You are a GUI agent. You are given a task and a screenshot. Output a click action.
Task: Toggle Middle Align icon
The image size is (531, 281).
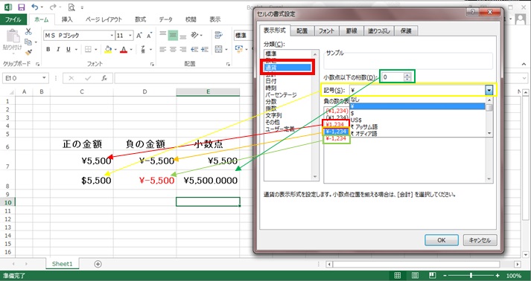173,35
